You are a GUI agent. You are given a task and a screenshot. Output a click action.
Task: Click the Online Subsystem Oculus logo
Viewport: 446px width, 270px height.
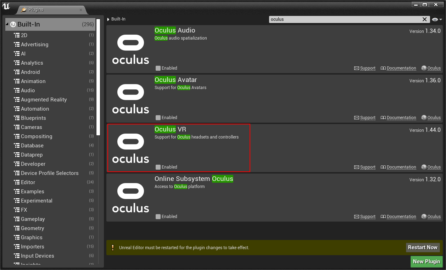coord(131,198)
